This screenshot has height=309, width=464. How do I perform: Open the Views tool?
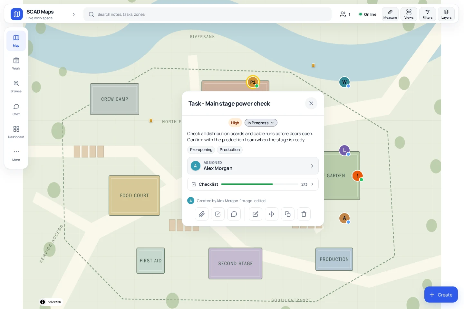click(x=409, y=14)
